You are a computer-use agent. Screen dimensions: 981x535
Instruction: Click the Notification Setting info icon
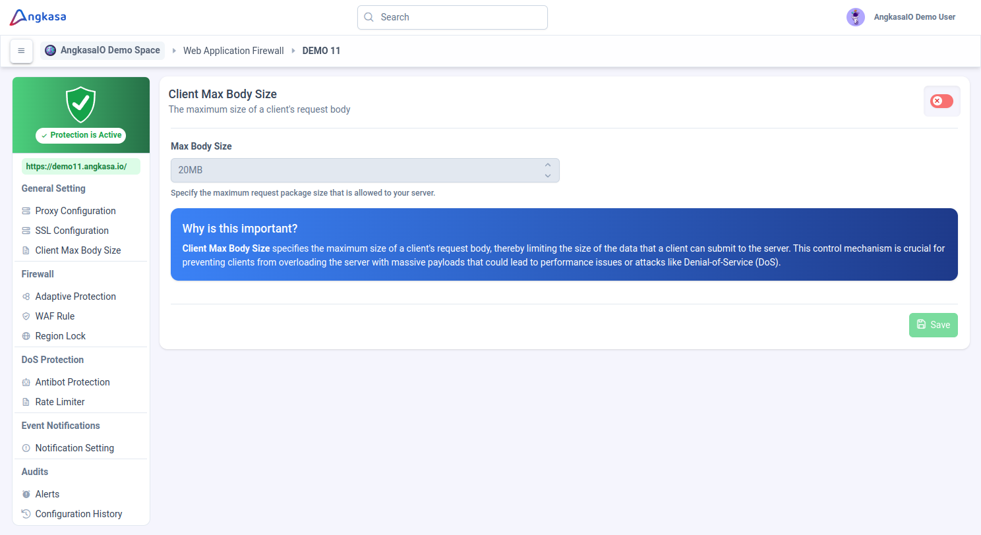coord(26,448)
